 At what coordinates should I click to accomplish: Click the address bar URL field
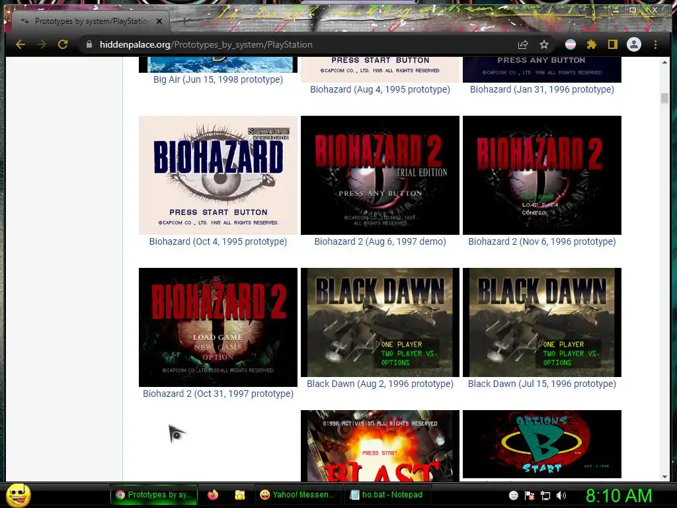click(x=298, y=44)
